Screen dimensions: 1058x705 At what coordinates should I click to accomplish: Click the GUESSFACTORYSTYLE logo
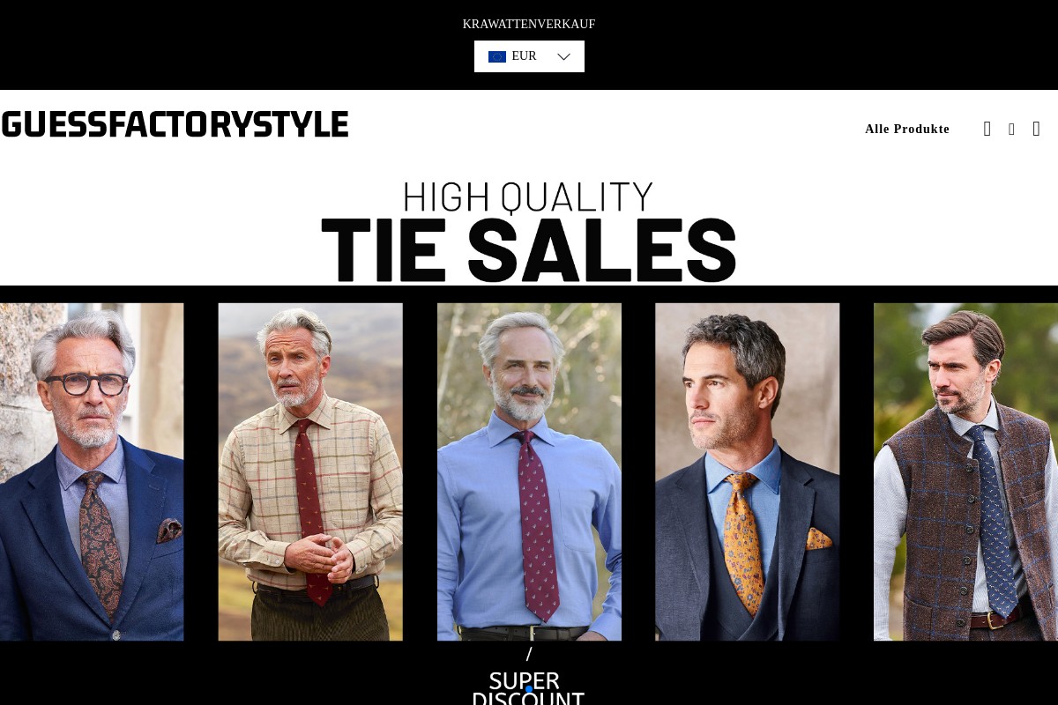pyautogui.click(x=175, y=124)
